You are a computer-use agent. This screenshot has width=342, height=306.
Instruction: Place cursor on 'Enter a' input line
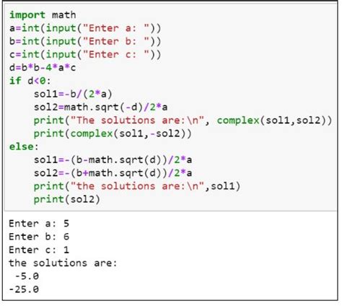click(85, 28)
